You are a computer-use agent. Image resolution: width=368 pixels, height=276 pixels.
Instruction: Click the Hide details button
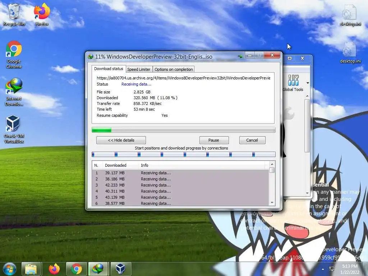121,140
